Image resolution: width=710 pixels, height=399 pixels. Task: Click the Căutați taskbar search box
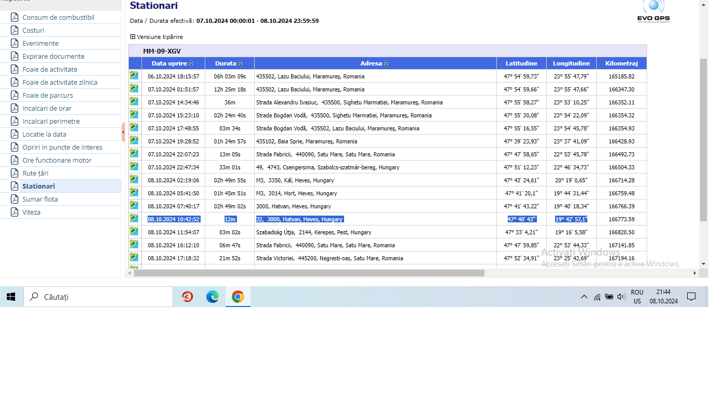coord(98,297)
